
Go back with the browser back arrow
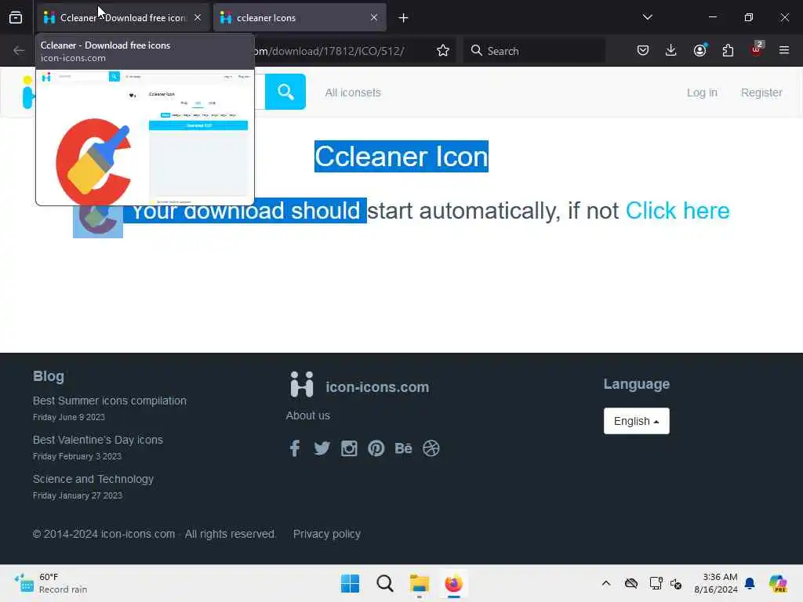(19, 50)
